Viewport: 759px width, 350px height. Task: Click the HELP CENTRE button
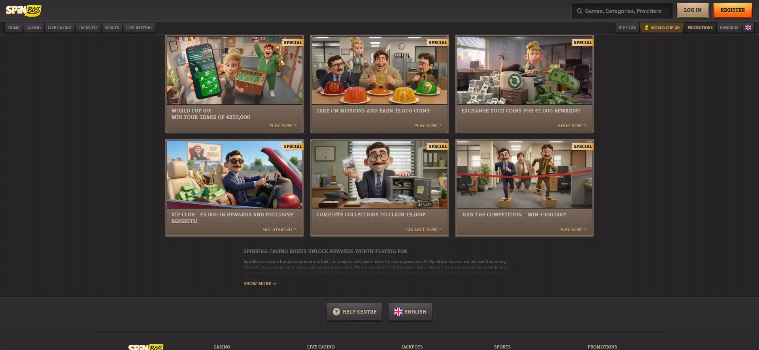pos(354,312)
